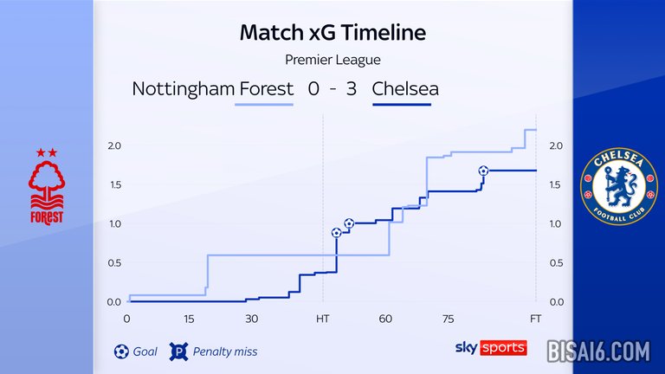Click the Match xG Timeline title
The width and height of the screenshot is (665, 374).
(x=332, y=34)
